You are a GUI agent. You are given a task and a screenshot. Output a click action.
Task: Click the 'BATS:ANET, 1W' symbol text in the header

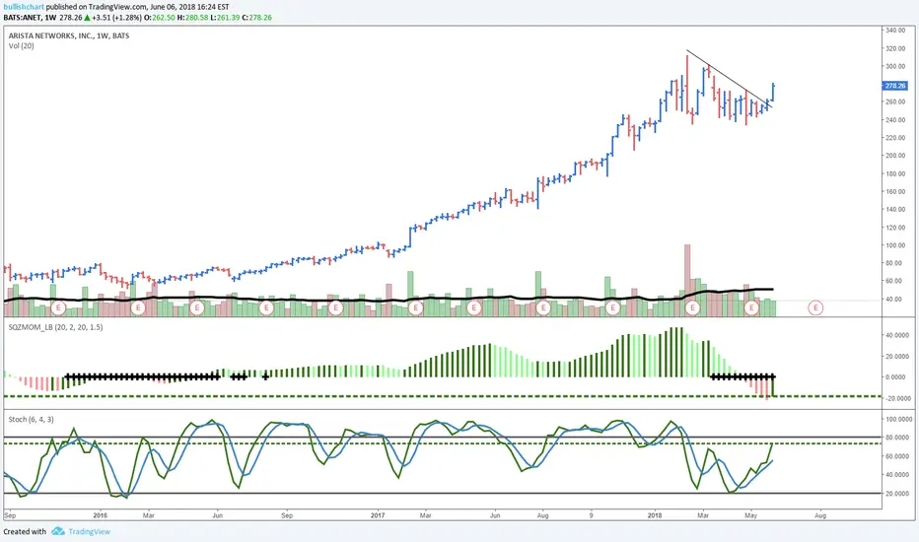[30, 18]
